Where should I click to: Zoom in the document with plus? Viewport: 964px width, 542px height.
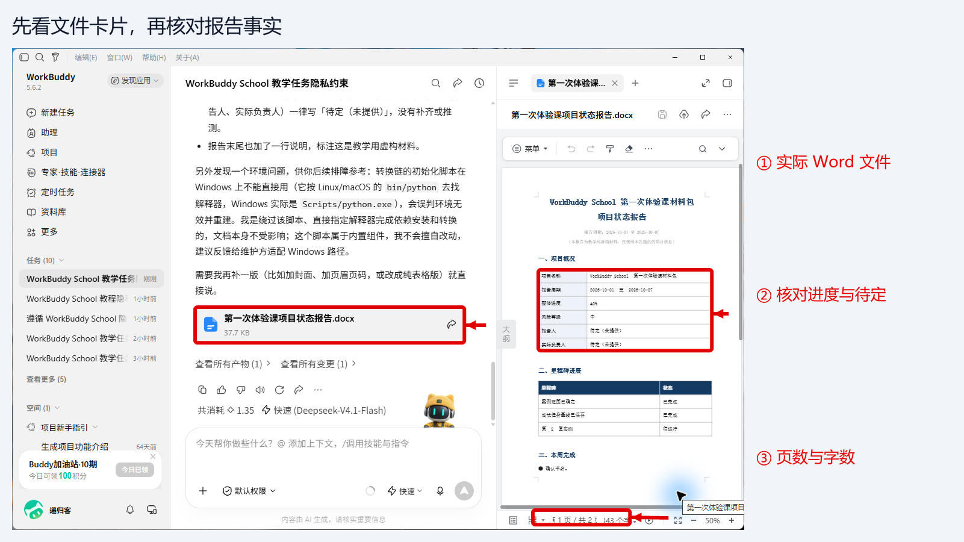click(732, 520)
